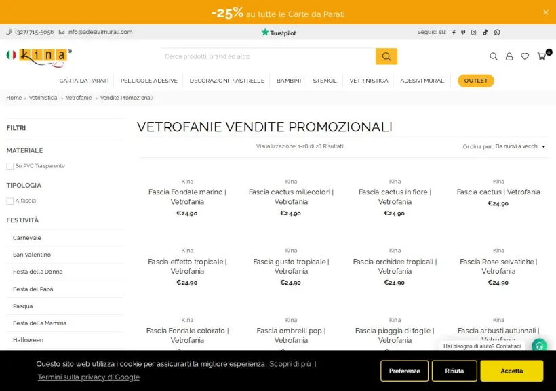
Task: Click the Rifiuta cookie button
Action: [454, 371]
